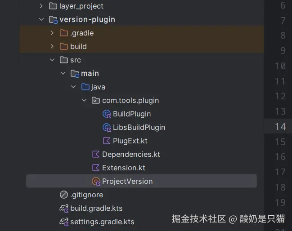Click the settings.gradle.kts Gradle icon
This screenshot has height=231, width=292.
[x=63, y=222]
